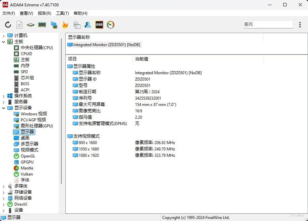Click the Refresh toolbar icon

[8, 25]
